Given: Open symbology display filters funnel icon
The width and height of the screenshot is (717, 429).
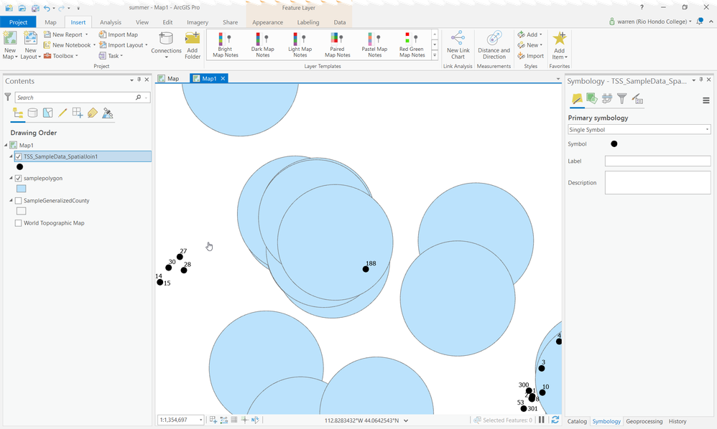Looking at the screenshot, I should (622, 98).
